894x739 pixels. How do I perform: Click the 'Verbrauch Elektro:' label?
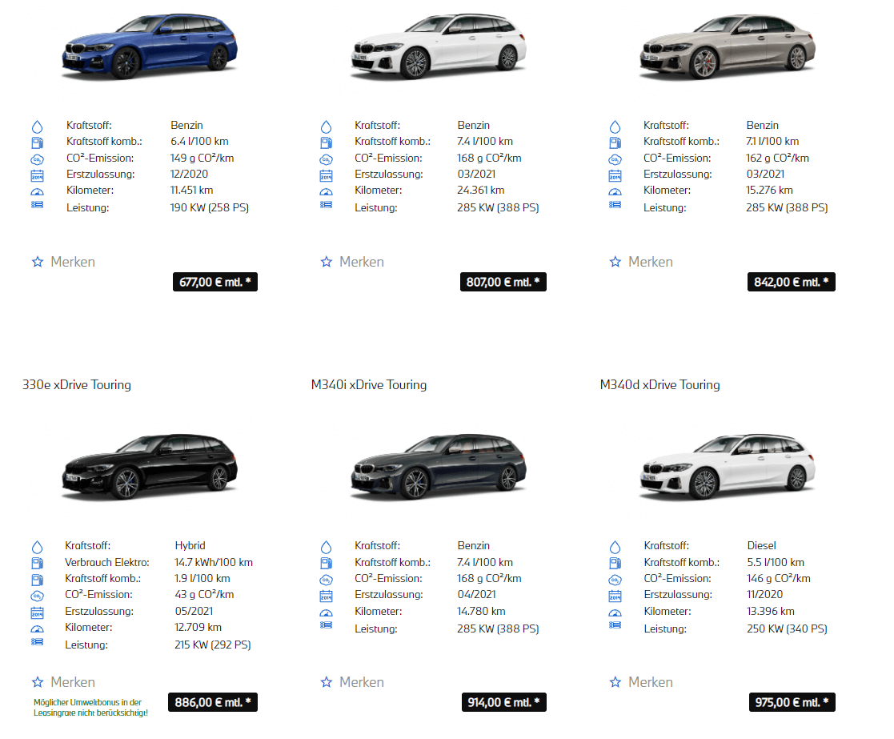tap(107, 562)
